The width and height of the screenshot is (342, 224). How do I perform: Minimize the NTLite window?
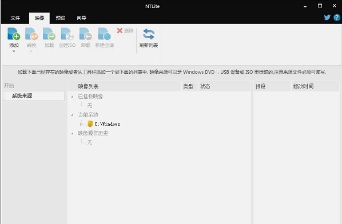point(305,6)
